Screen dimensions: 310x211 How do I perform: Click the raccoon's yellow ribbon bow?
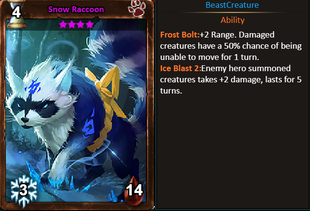coord(105,88)
